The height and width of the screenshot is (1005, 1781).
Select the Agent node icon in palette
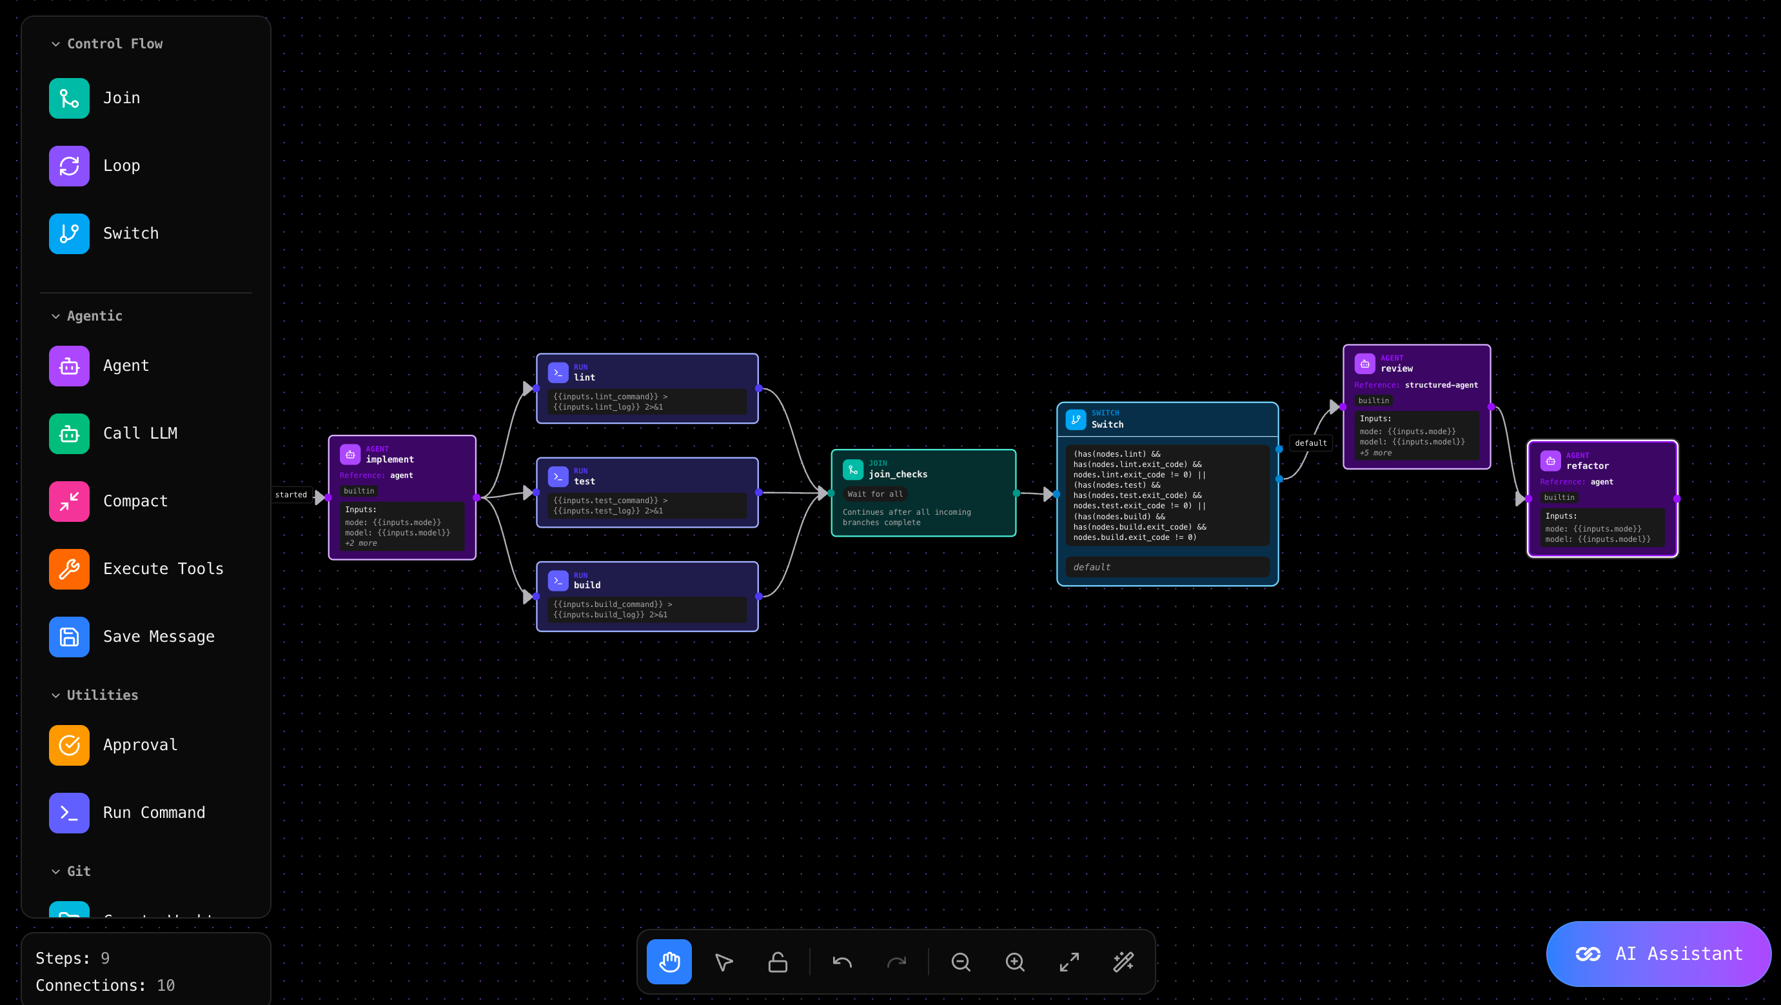coord(69,366)
